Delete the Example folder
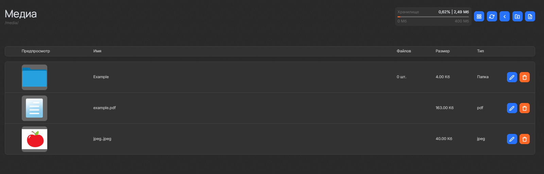Image resolution: width=544 pixels, height=174 pixels. [x=525, y=77]
